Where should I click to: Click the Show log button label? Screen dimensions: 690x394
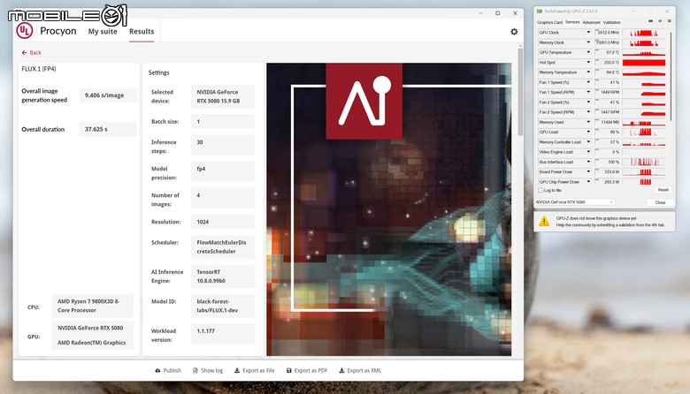(x=211, y=371)
